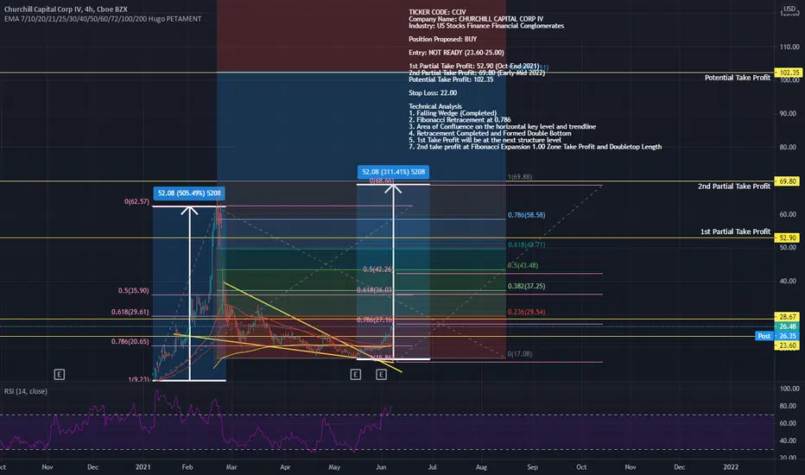Image resolution: width=805 pixels, height=475 pixels.
Task: Click the 40.00 tick on main price scale
Action: click(x=789, y=281)
